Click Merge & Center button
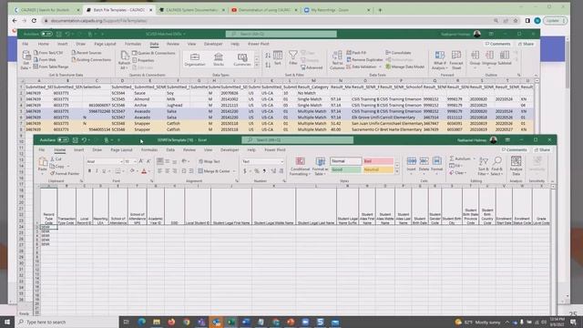The height and width of the screenshot is (328, 583). 214,171
